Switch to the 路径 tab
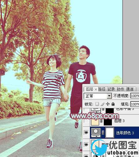The height and width of the screenshot is (157, 139). (x=102, y=89)
